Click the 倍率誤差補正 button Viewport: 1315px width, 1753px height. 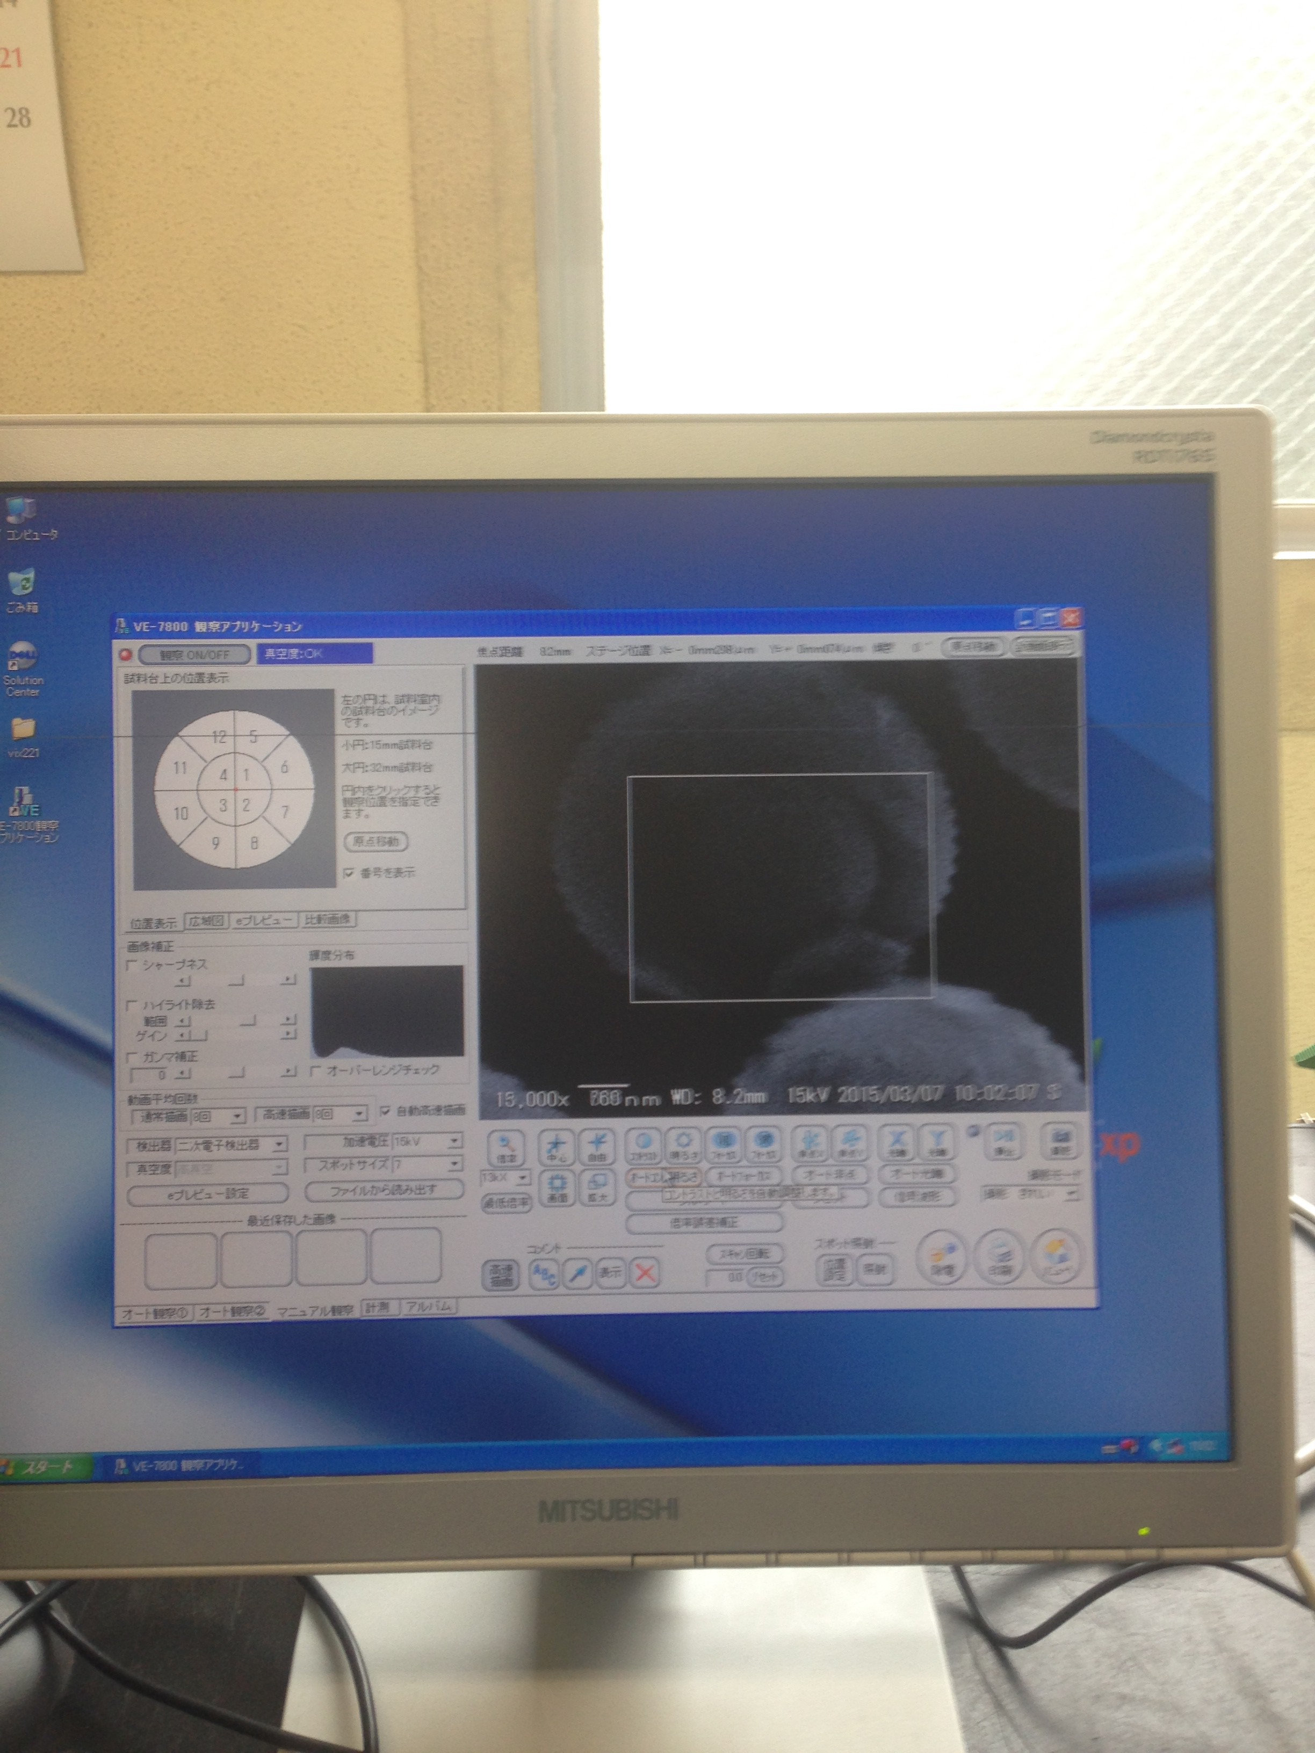[x=704, y=1223]
